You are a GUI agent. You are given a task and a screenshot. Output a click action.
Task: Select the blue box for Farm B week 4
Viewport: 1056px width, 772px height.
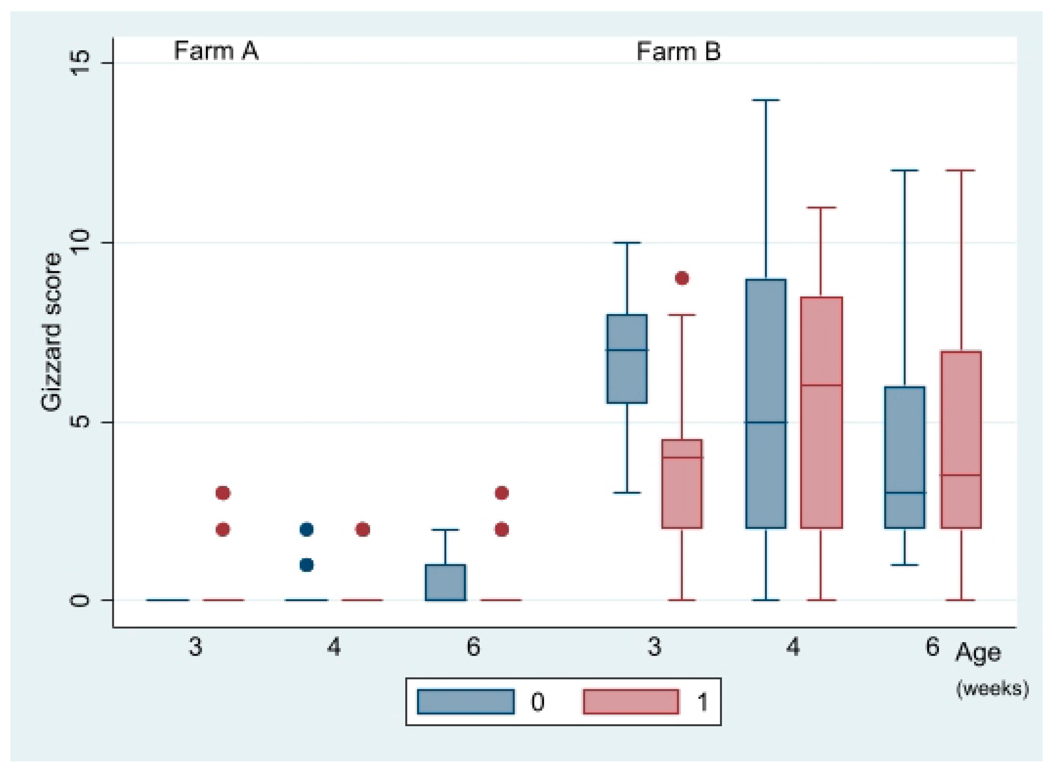click(x=765, y=404)
